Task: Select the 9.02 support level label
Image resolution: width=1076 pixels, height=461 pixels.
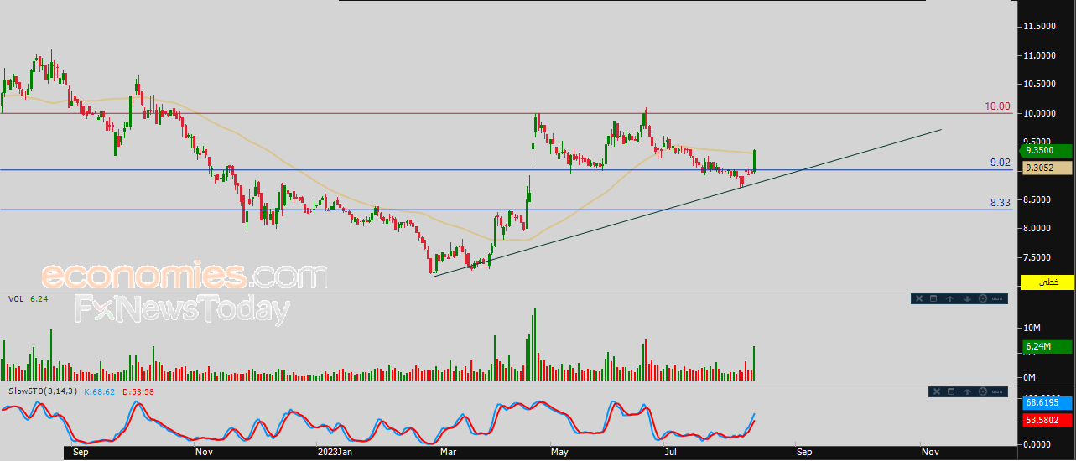Action: [1000, 163]
